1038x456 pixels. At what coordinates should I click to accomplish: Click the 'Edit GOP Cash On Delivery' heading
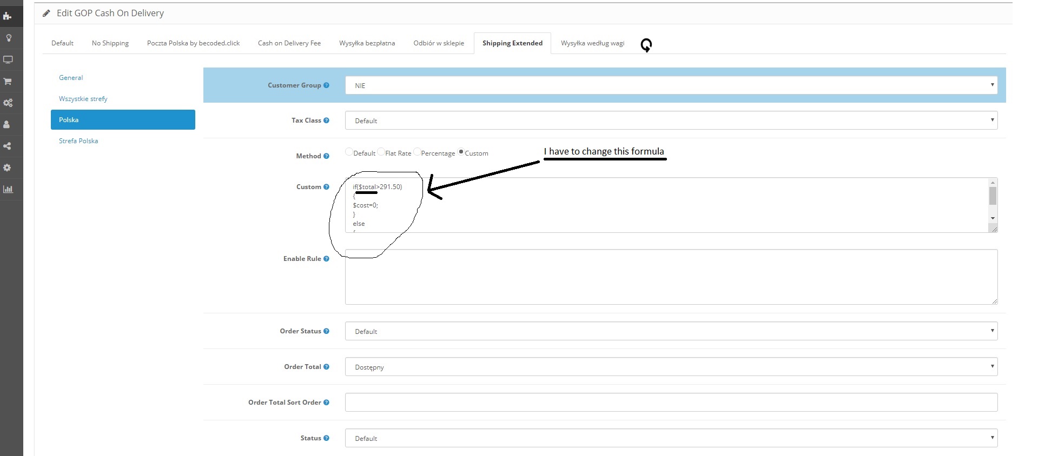click(x=110, y=13)
